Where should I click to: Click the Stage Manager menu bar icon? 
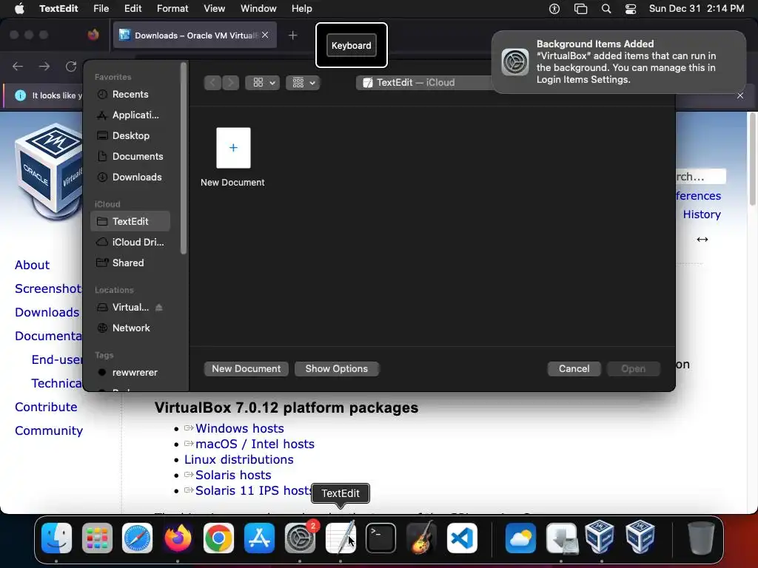580,9
